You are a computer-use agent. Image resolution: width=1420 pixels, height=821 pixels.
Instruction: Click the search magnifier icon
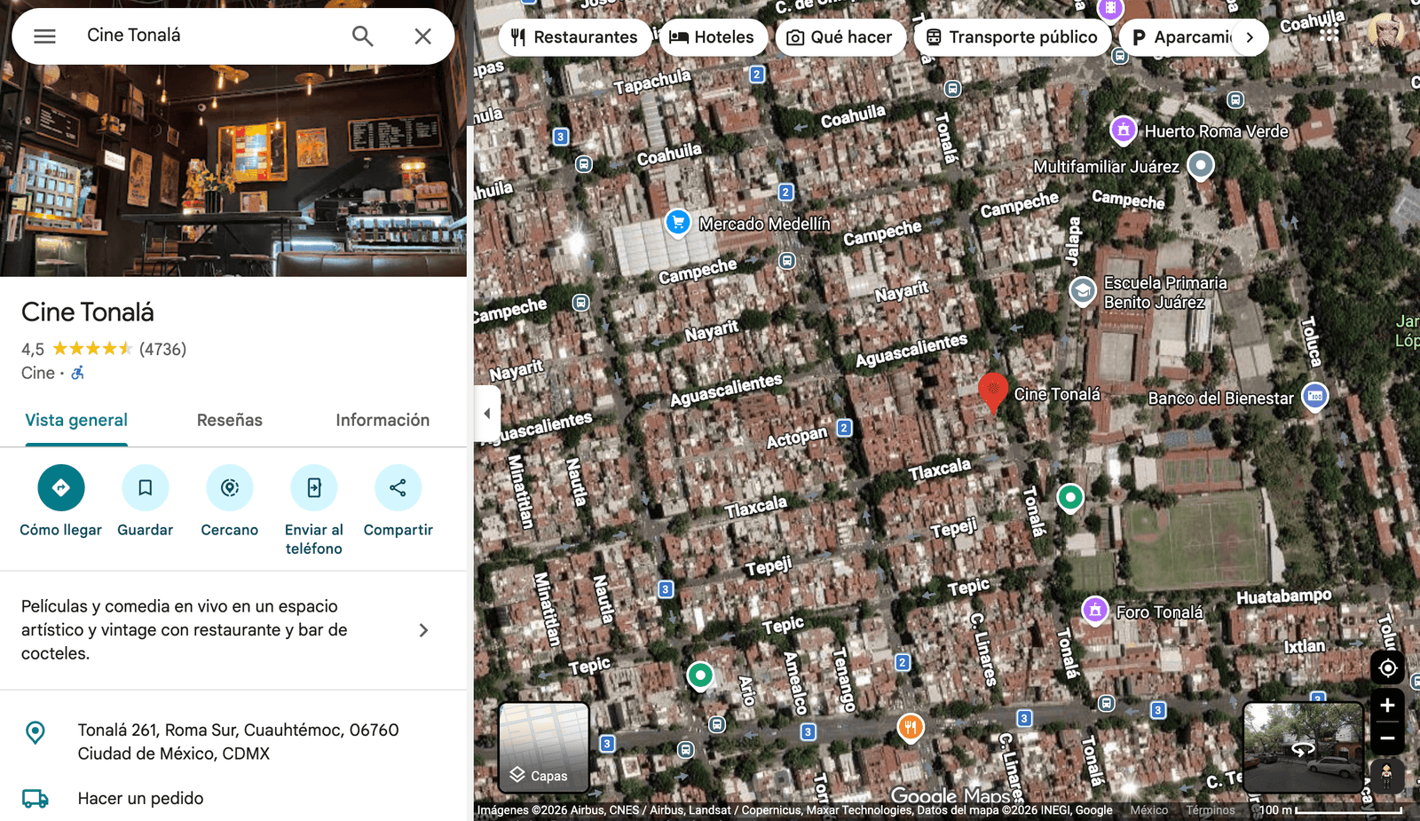[x=362, y=36]
